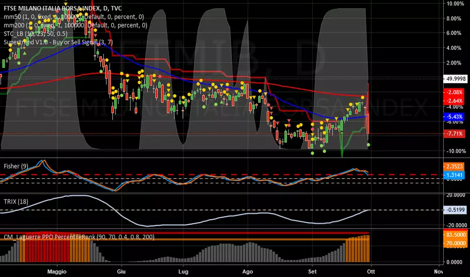
Task: Click the Set label on time axis
Action: click(x=312, y=271)
